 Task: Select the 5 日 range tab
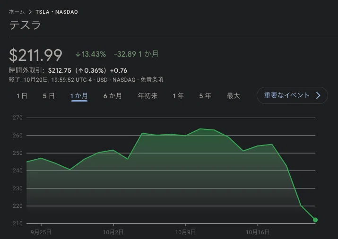coord(49,96)
